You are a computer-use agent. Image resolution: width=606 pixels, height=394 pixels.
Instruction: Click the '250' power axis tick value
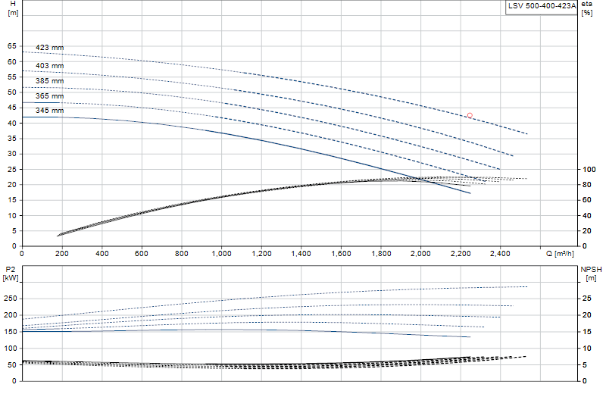11,299
